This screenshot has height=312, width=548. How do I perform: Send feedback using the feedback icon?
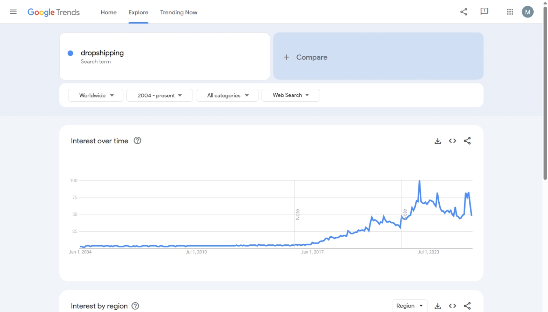[484, 12]
